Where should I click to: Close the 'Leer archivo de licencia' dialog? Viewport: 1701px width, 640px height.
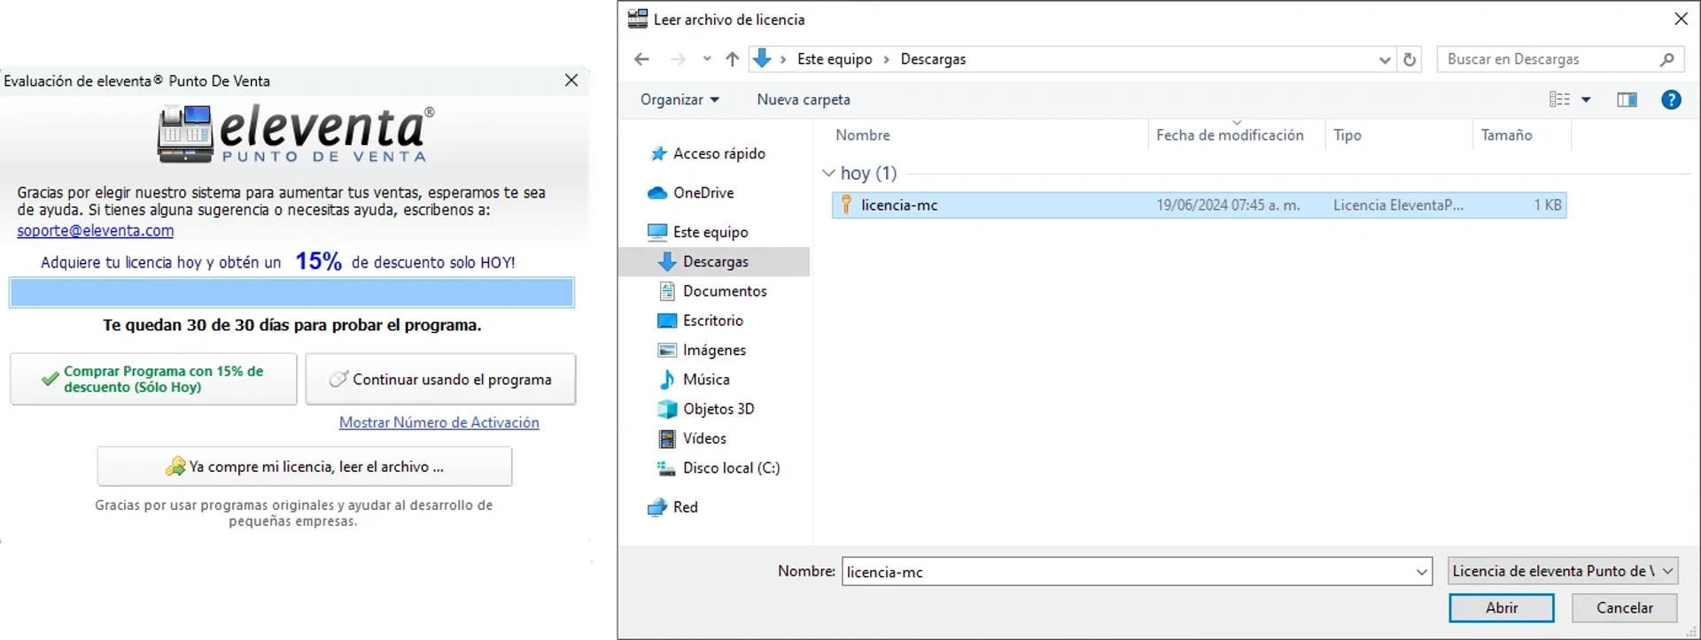tap(1681, 19)
